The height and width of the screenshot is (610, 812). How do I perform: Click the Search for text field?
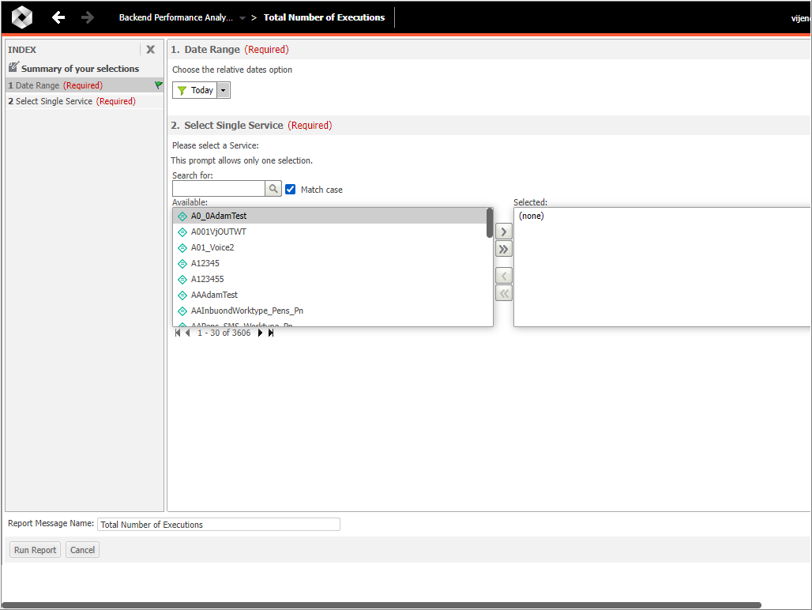click(x=218, y=189)
